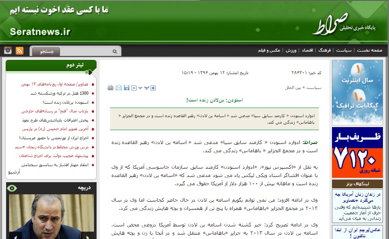Click the print article icon

(x=111, y=88)
